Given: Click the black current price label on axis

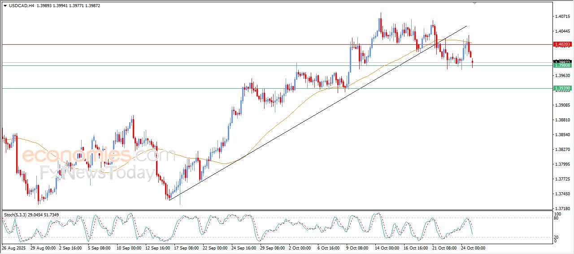Looking at the screenshot, I should (562, 61).
